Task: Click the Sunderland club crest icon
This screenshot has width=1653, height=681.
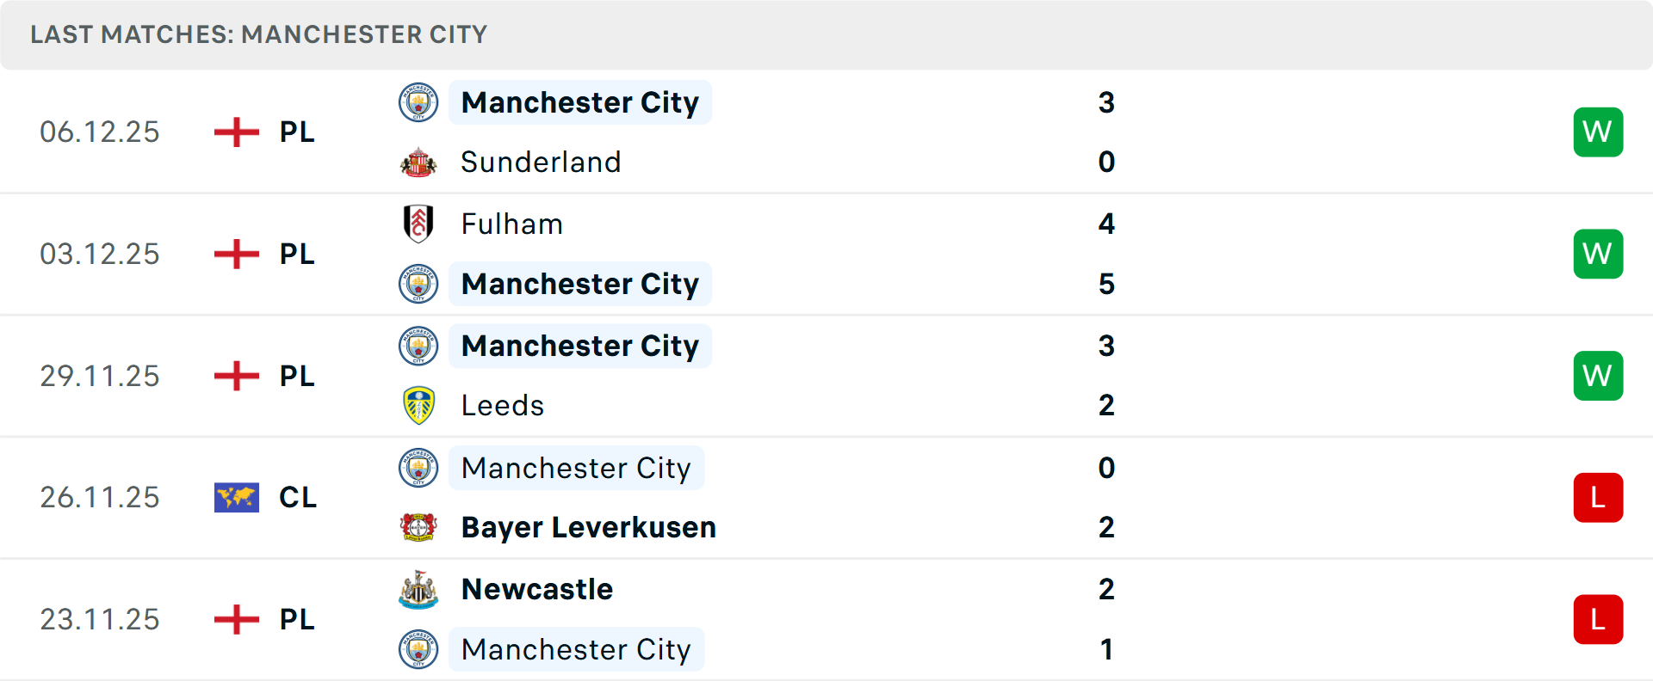Action: click(x=418, y=163)
